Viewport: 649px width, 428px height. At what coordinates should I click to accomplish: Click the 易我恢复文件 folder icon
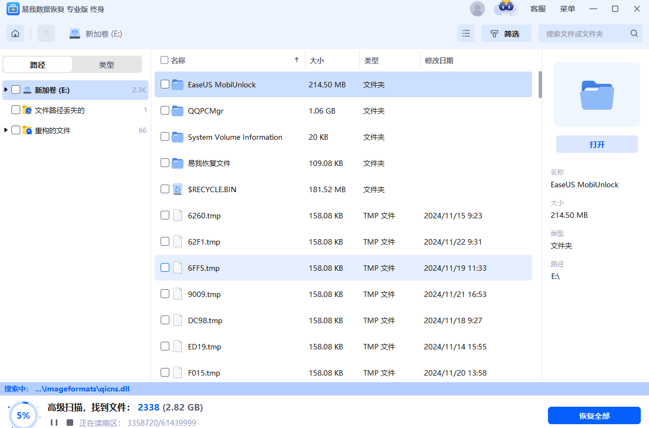point(178,163)
